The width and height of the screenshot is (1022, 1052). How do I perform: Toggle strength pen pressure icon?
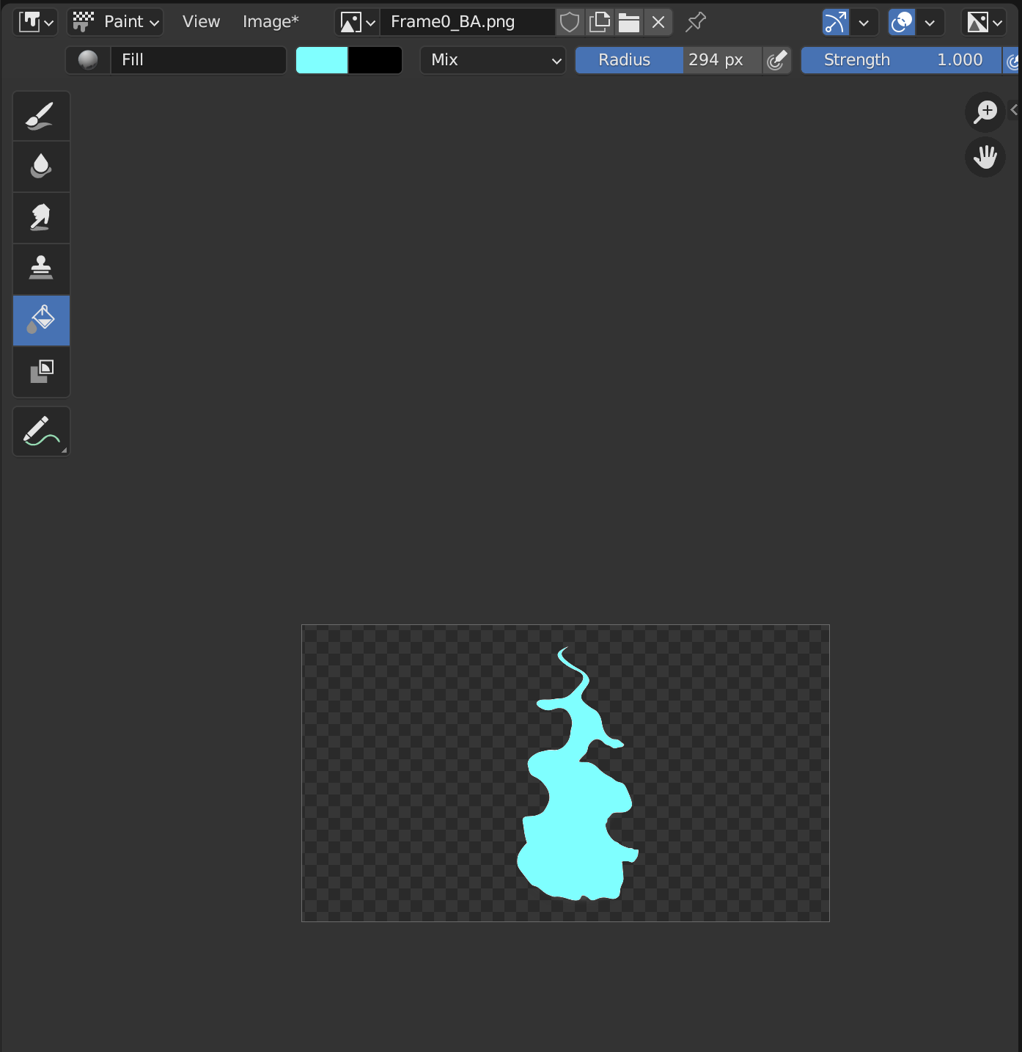click(x=1012, y=60)
